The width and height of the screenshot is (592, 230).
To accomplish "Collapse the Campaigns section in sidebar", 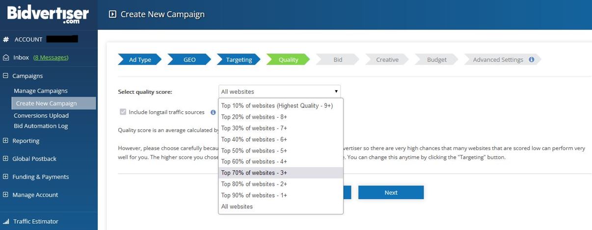I will (x=6, y=76).
